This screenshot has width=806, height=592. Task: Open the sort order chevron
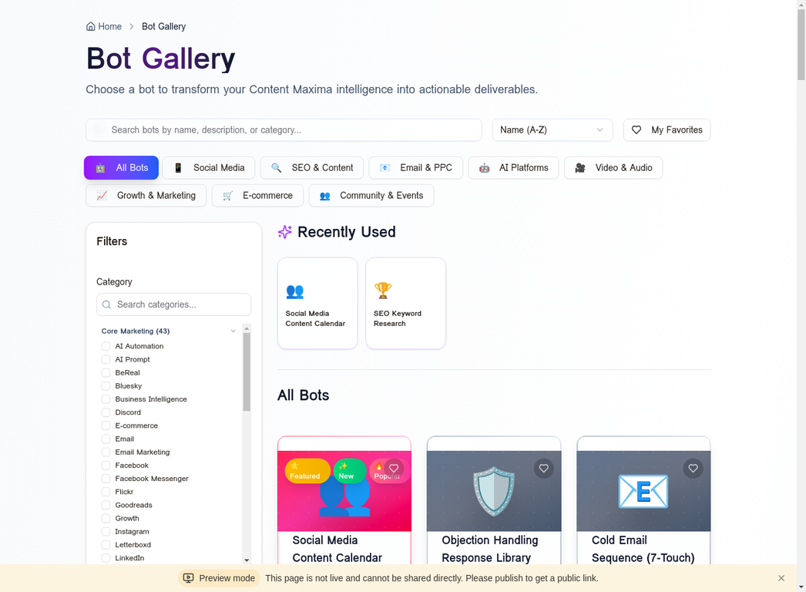click(x=599, y=129)
